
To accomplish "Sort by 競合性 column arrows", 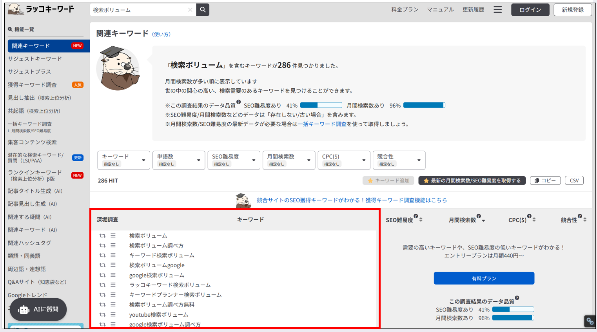I will (x=585, y=220).
